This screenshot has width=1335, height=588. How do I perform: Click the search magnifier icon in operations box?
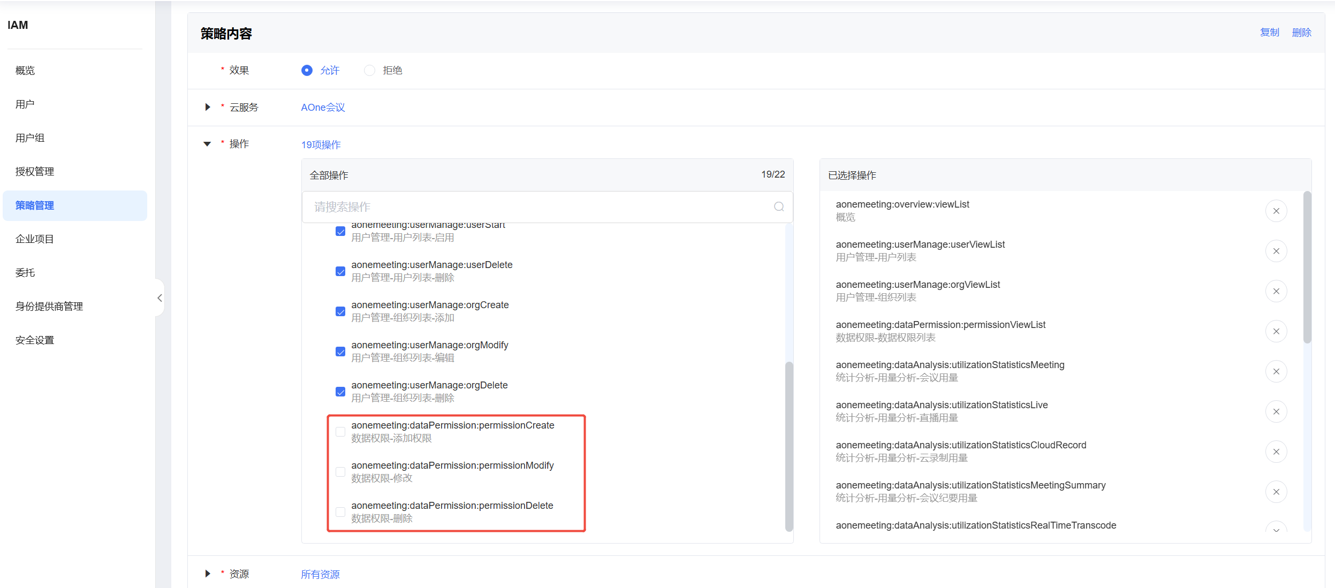point(779,207)
